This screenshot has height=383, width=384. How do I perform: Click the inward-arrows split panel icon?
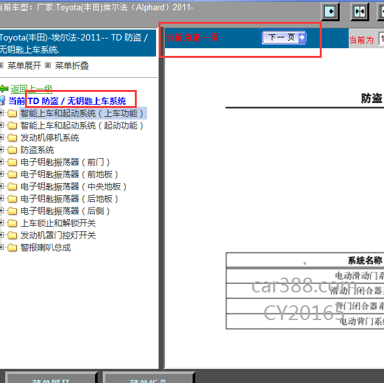(x=360, y=12)
